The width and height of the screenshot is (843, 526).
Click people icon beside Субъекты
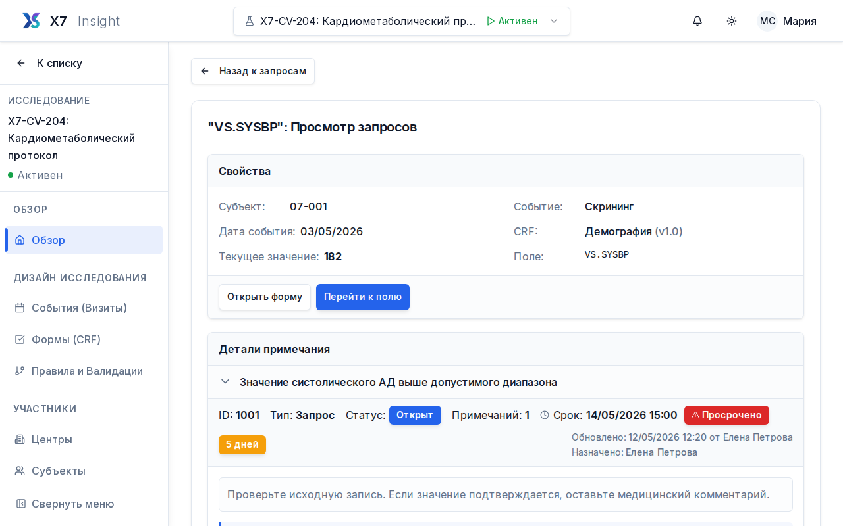tap(20, 471)
